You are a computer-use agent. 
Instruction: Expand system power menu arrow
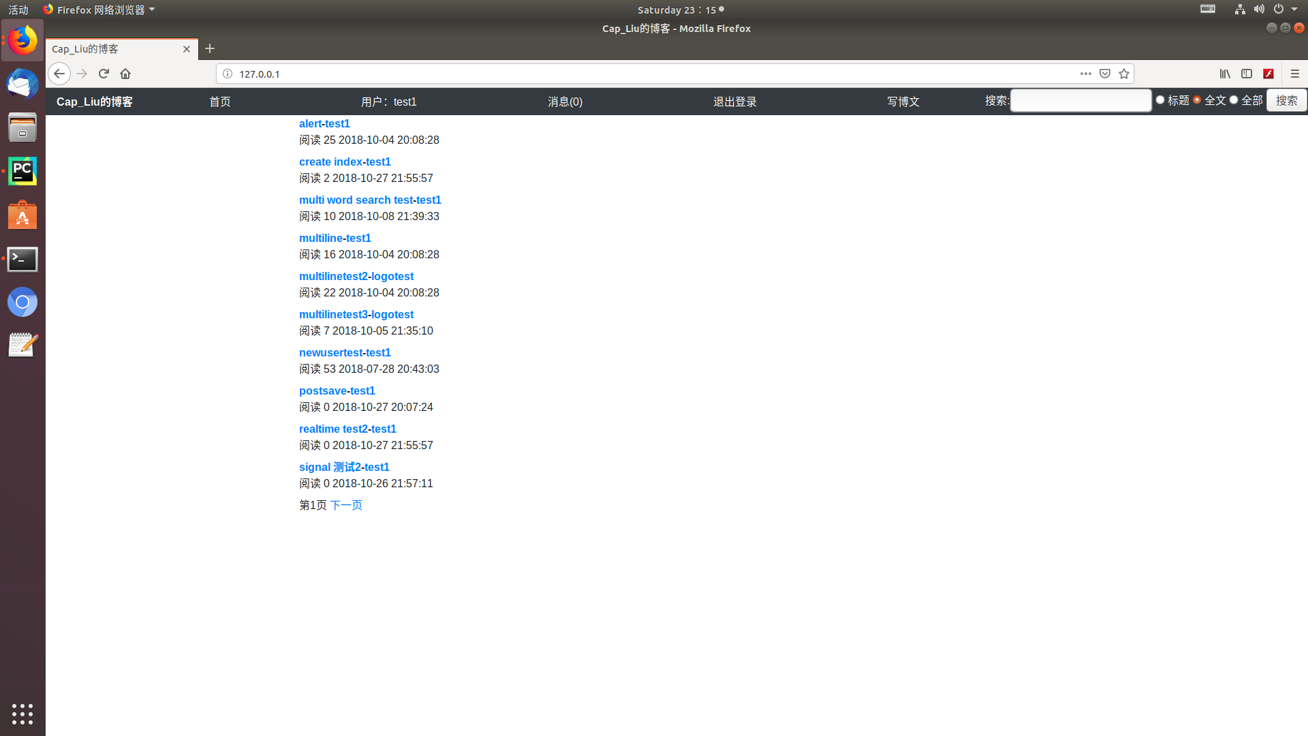tap(1294, 10)
